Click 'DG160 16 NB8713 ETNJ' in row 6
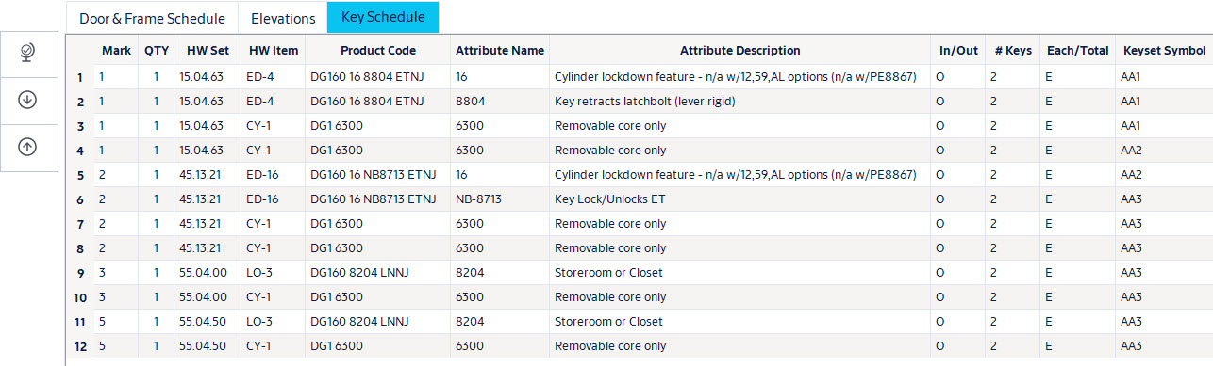Image resolution: width=1213 pixels, height=366 pixels. point(374,199)
